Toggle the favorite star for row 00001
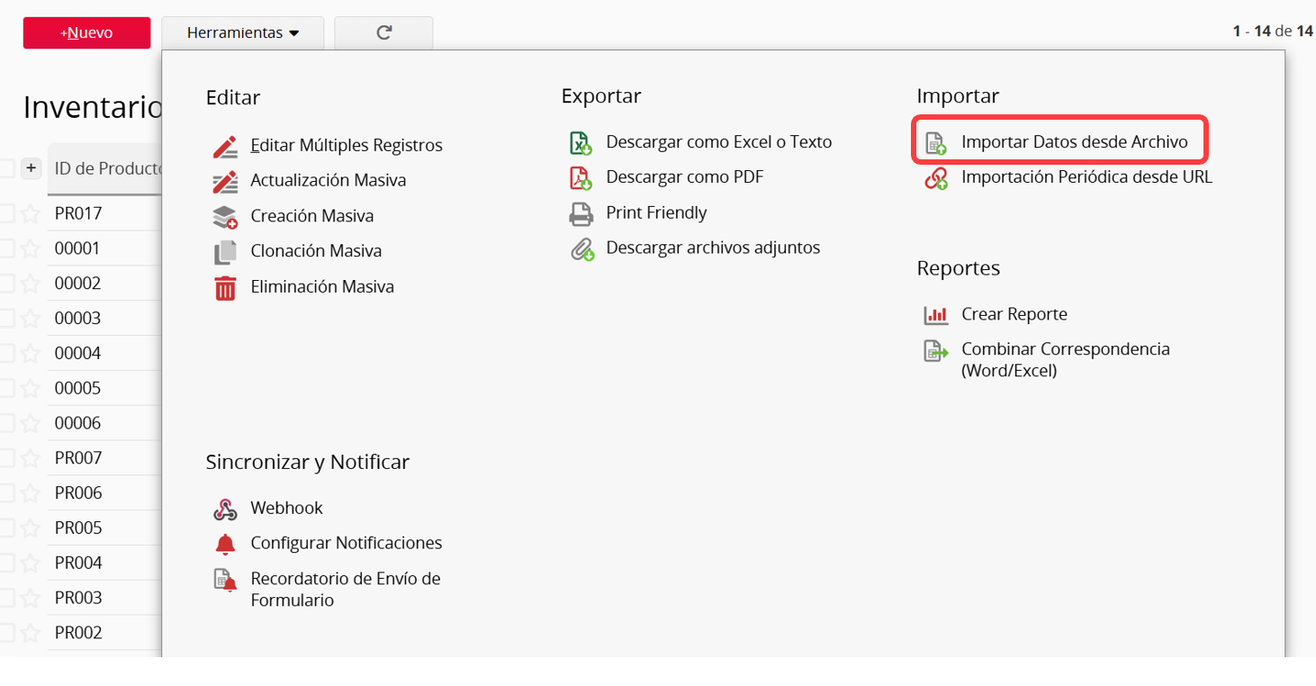 [31, 248]
